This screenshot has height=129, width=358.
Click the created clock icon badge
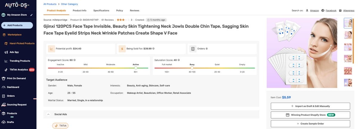click(x=156, y=20)
